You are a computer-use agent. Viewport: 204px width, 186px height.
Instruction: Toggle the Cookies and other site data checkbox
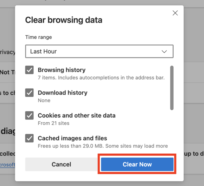click(30, 115)
